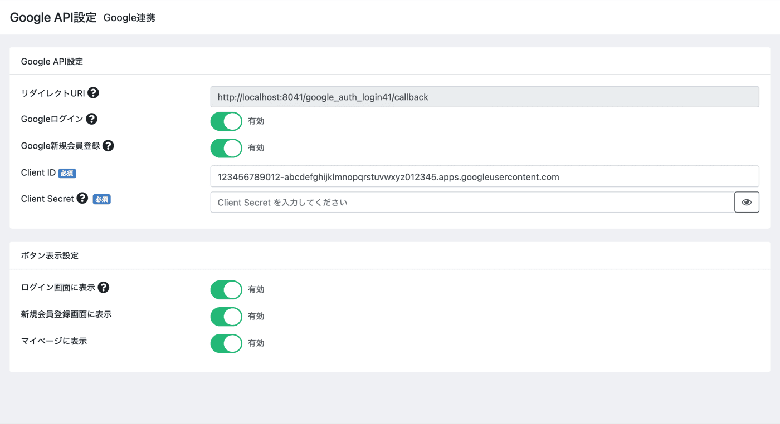Click the マイページに表示 label text
Screen dimensions: 780x424
(x=54, y=341)
